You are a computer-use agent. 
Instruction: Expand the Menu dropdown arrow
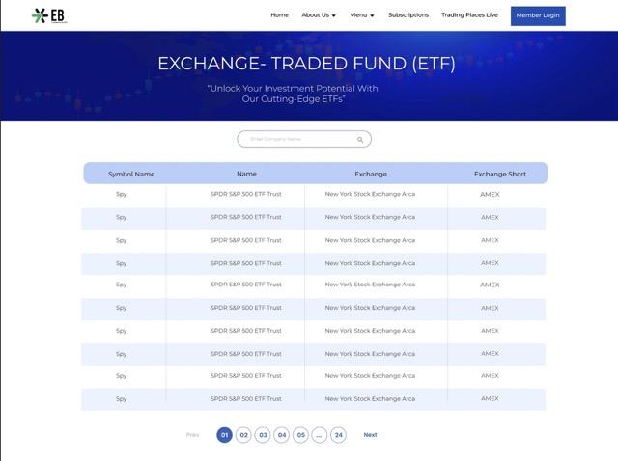click(x=372, y=15)
